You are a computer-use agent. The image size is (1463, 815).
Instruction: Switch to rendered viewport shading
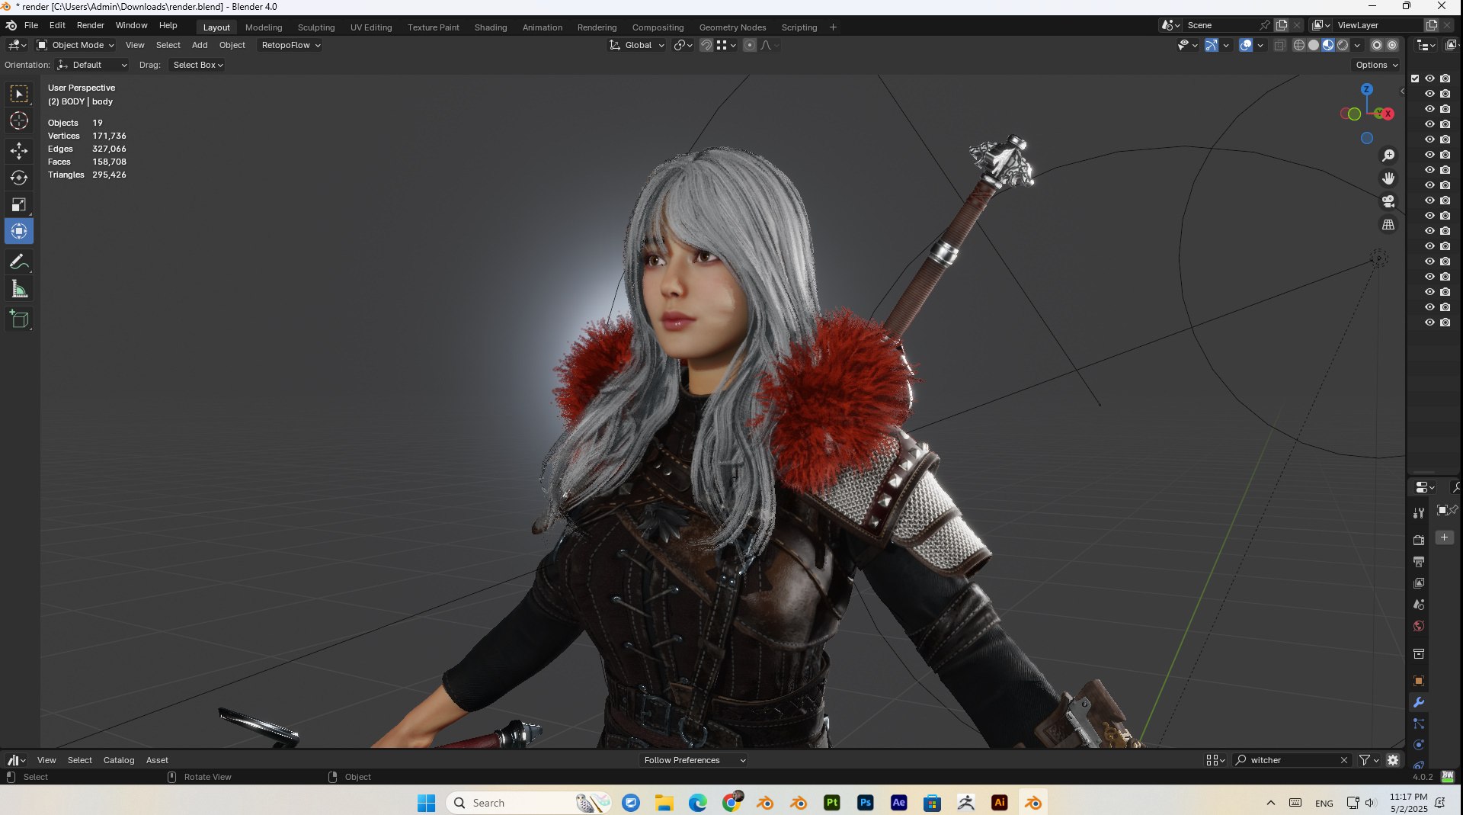point(1343,45)
